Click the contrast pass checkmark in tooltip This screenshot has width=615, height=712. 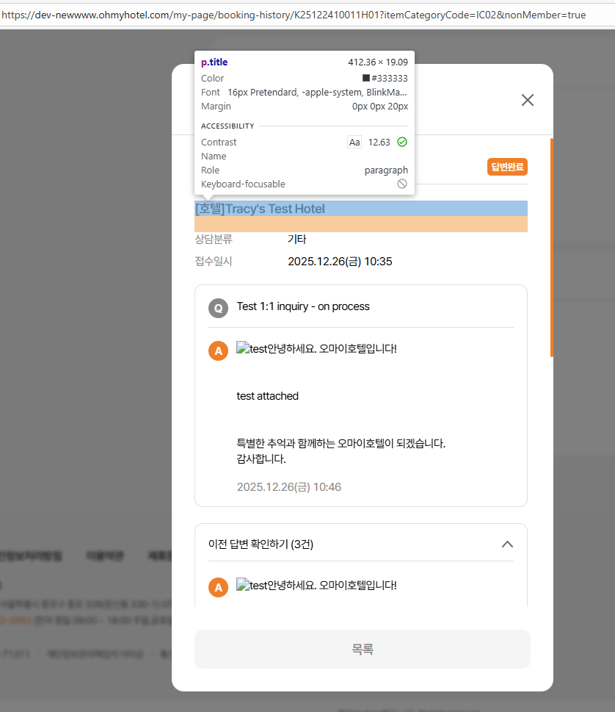click(x=402, y=142)
